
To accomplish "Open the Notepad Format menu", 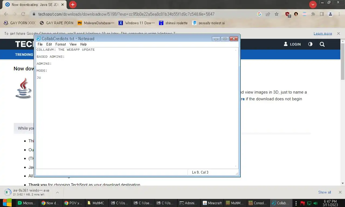I will pyautogui.click(x=61, y=44).
